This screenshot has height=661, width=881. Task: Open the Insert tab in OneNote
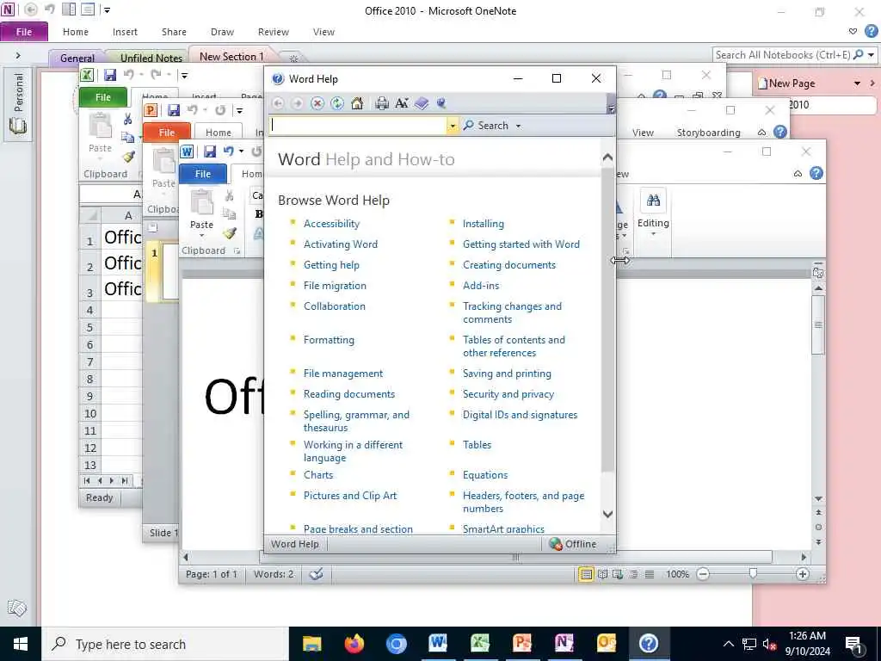click(x=125, y=32)
